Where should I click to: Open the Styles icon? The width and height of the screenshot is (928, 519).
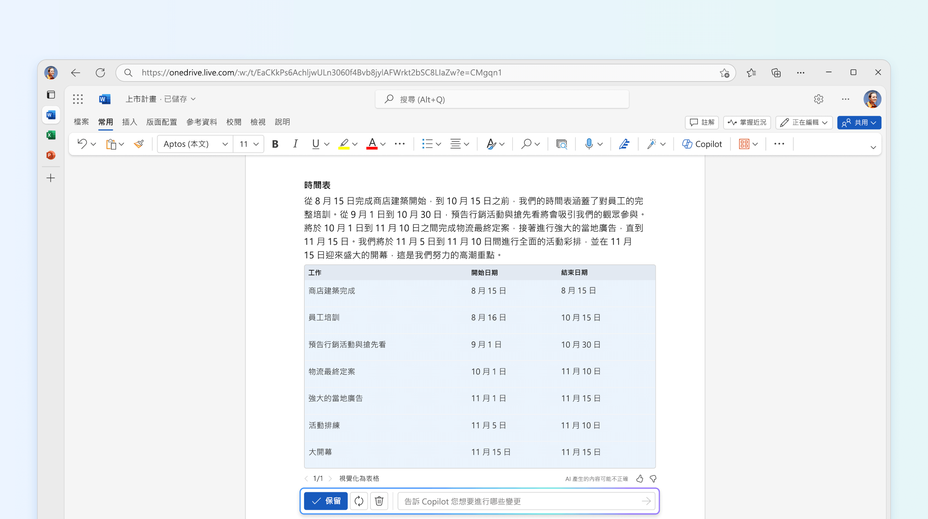point(491,144)
